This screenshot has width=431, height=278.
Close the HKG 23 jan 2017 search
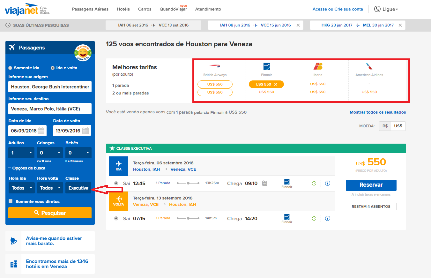[x=400, y=25]
